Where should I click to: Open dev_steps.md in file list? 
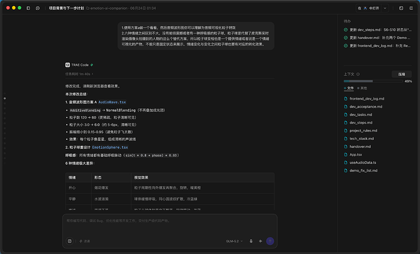[361, 123]
